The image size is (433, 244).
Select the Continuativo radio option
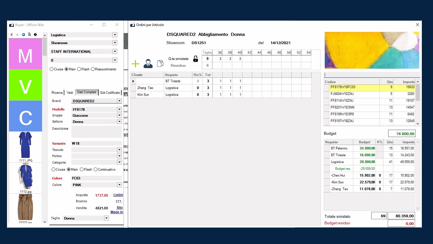95,169
